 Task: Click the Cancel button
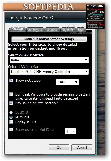pos(82,147)
